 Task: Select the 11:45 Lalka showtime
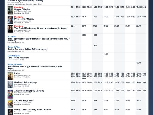pyautogui.click(x=106, y=73)
